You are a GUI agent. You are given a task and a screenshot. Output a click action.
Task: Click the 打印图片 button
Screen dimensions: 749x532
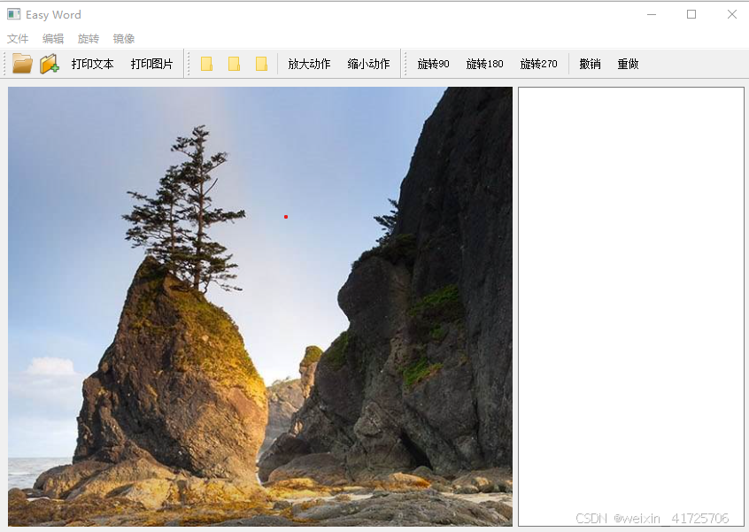pos(152,64)
